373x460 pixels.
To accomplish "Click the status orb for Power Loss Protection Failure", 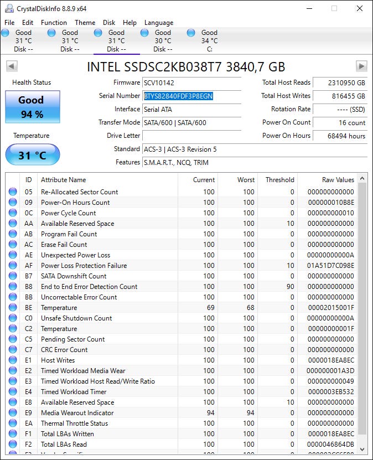I will click(x=13, y=266).
